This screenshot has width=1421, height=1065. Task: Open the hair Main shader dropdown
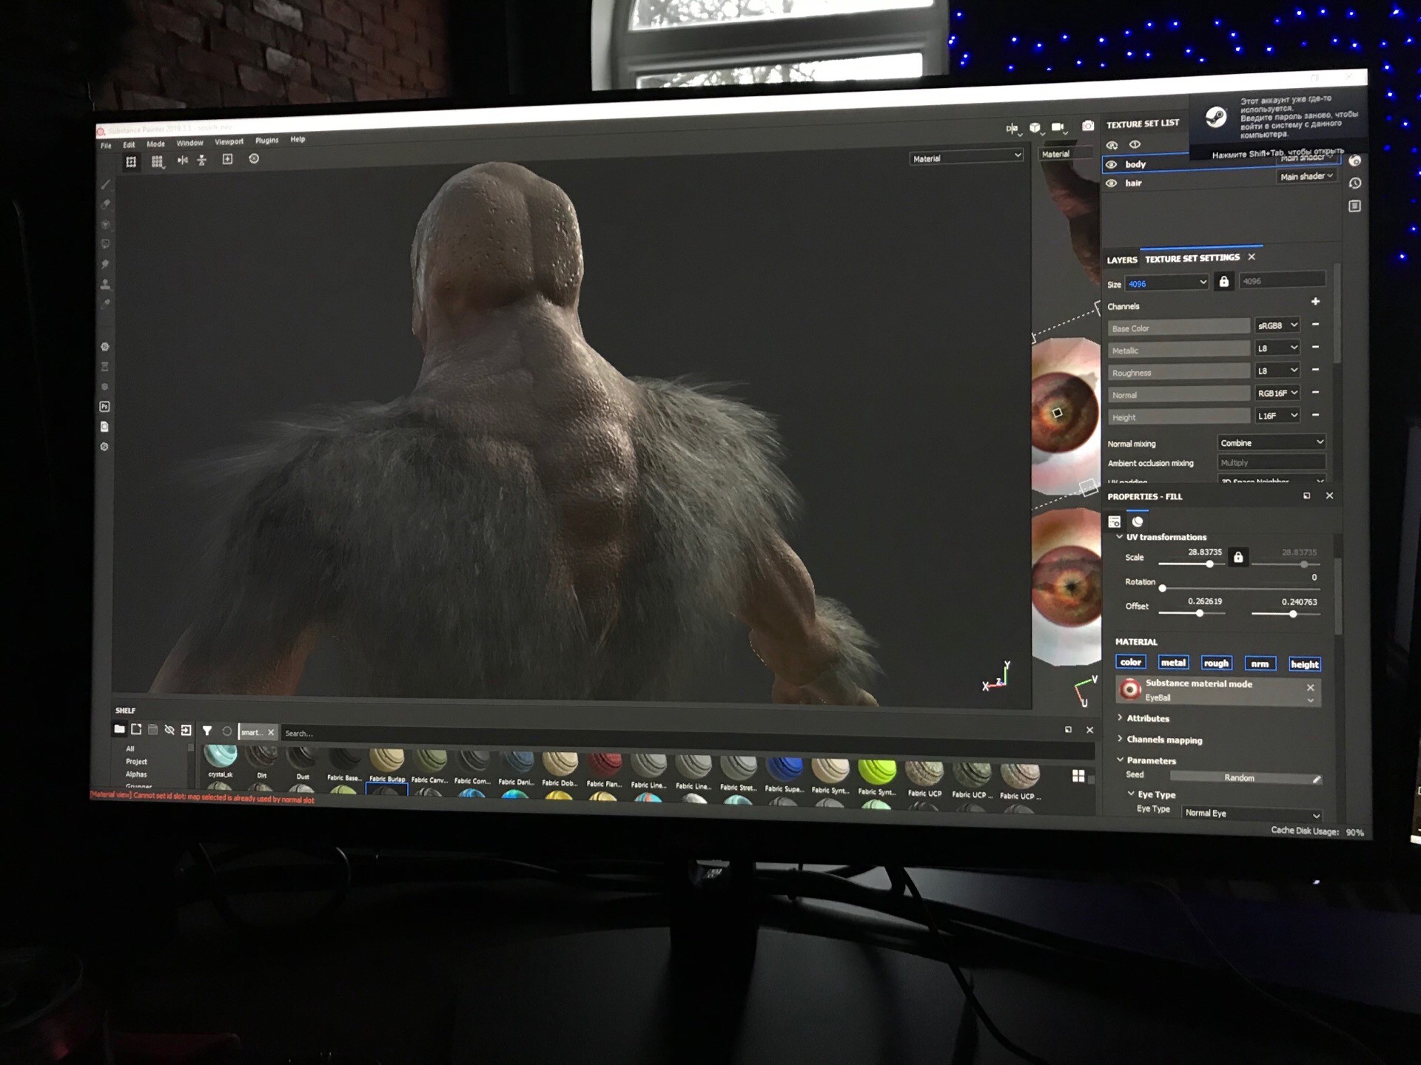[x=1307, y=177]
